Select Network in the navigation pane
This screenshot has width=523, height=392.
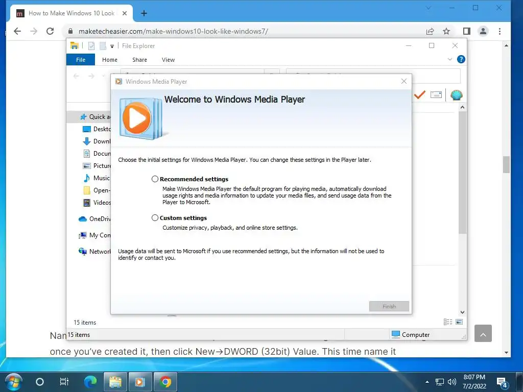click(94, 251)
